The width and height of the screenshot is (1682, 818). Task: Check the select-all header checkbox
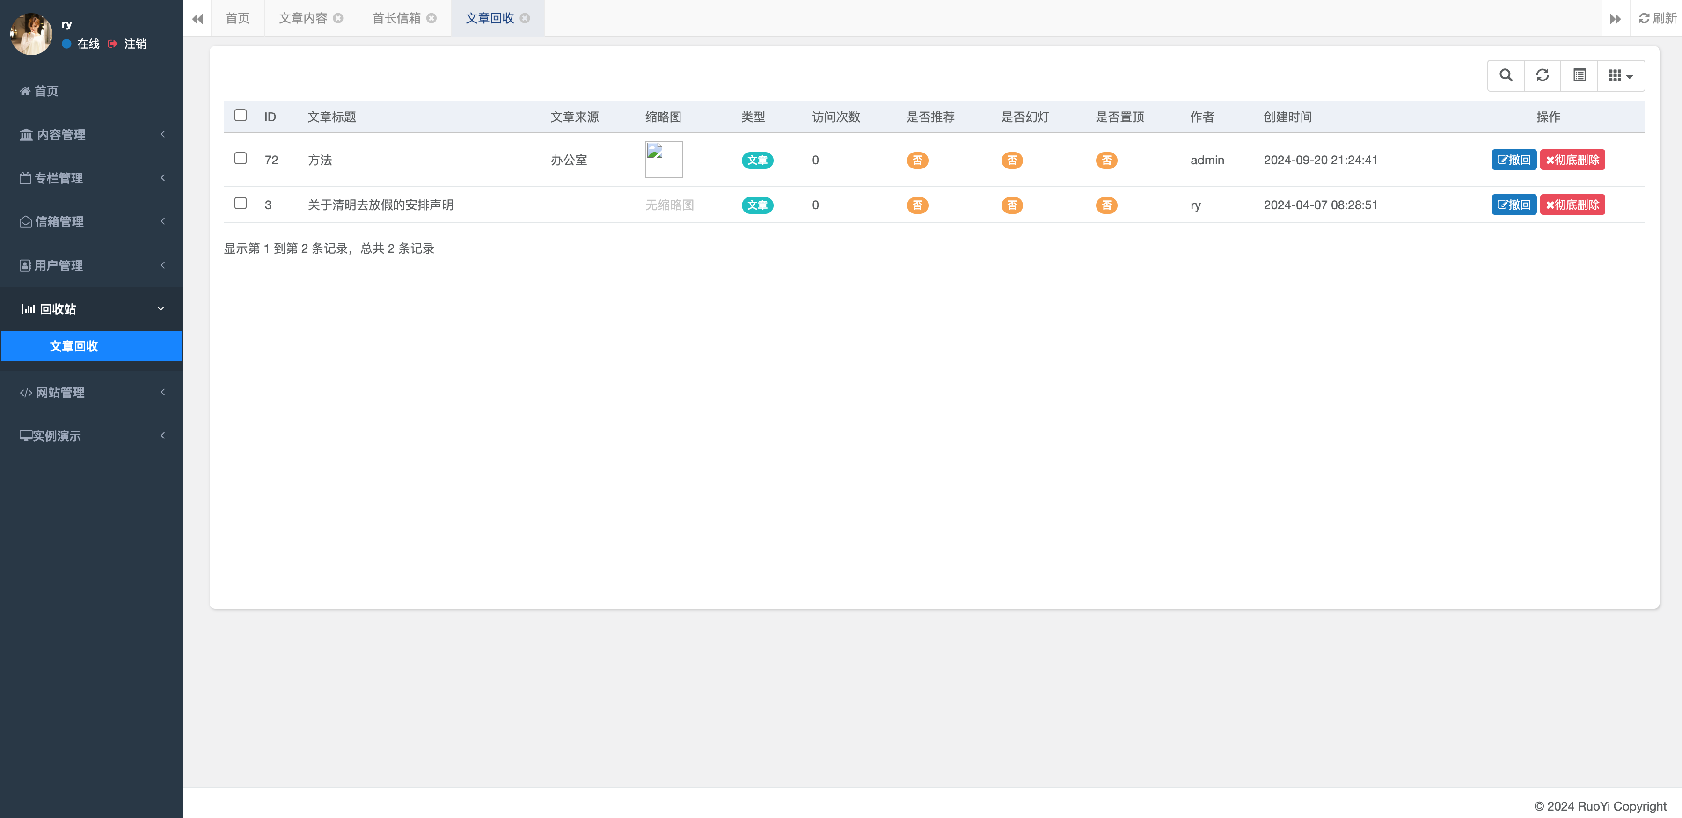pos(240,116)
